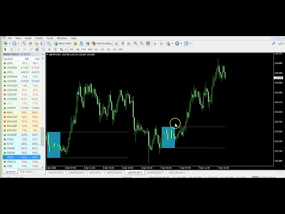Click the tile windows icon
The image size is (285, 214).
click(x=147, y=44)
